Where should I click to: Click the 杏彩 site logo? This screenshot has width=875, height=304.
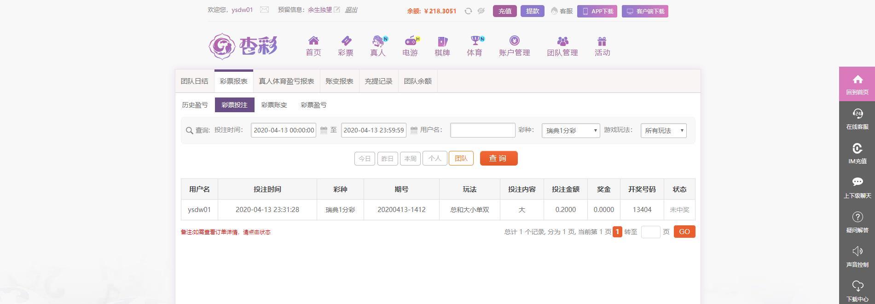(x=243, y=46)
